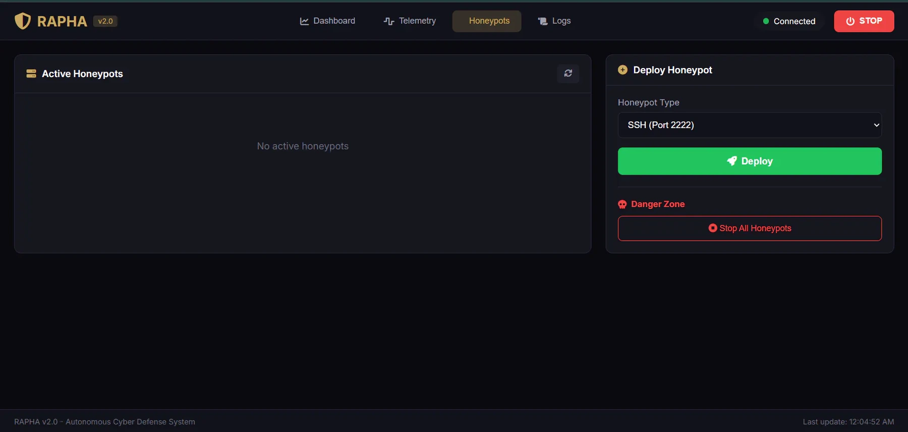Click the Dashboard chart icon

304,21
